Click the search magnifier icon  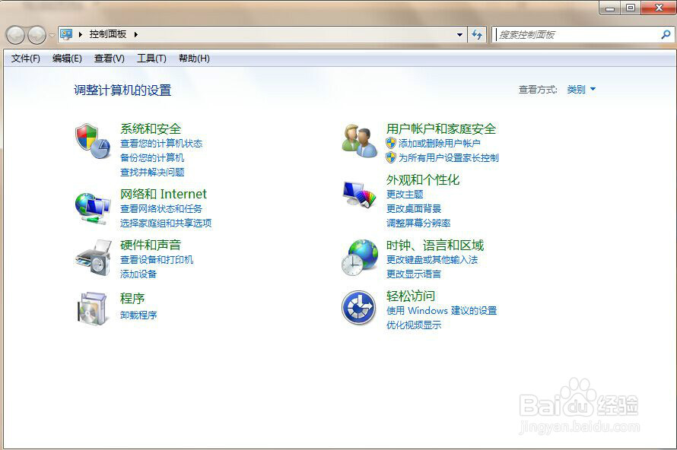[666, 34]
